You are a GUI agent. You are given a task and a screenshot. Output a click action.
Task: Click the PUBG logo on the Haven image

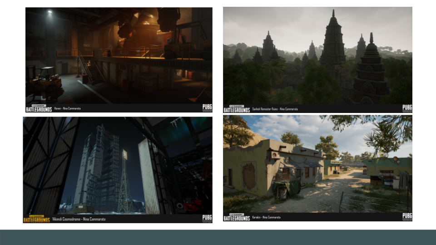(207, 108)
